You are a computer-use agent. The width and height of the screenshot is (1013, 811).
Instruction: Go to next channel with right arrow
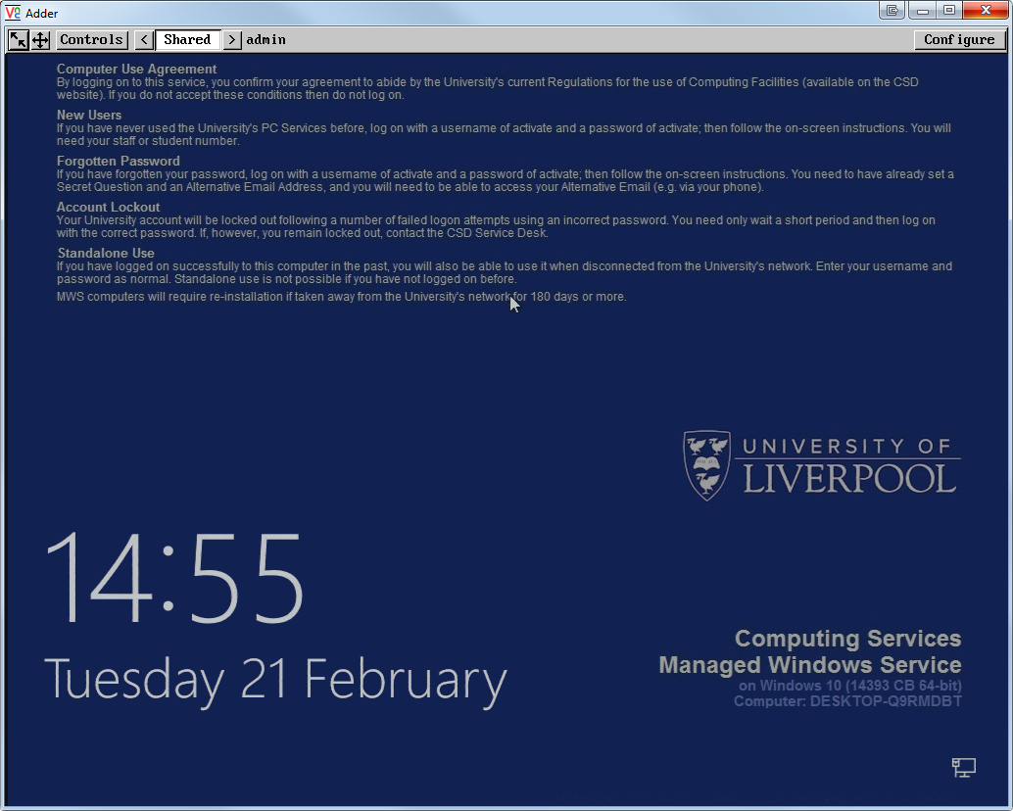[232, 40]
